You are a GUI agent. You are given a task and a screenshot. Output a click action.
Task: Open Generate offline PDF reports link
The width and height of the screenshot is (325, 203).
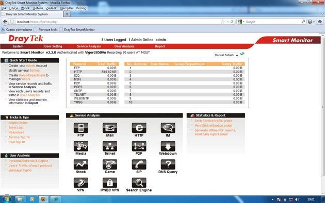pos(215,132)
